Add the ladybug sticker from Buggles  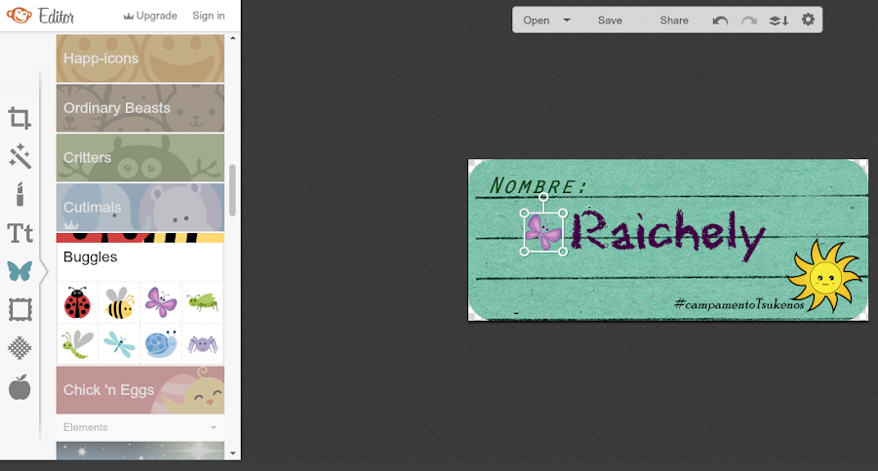pyautogui.click(x=77, y=303)
